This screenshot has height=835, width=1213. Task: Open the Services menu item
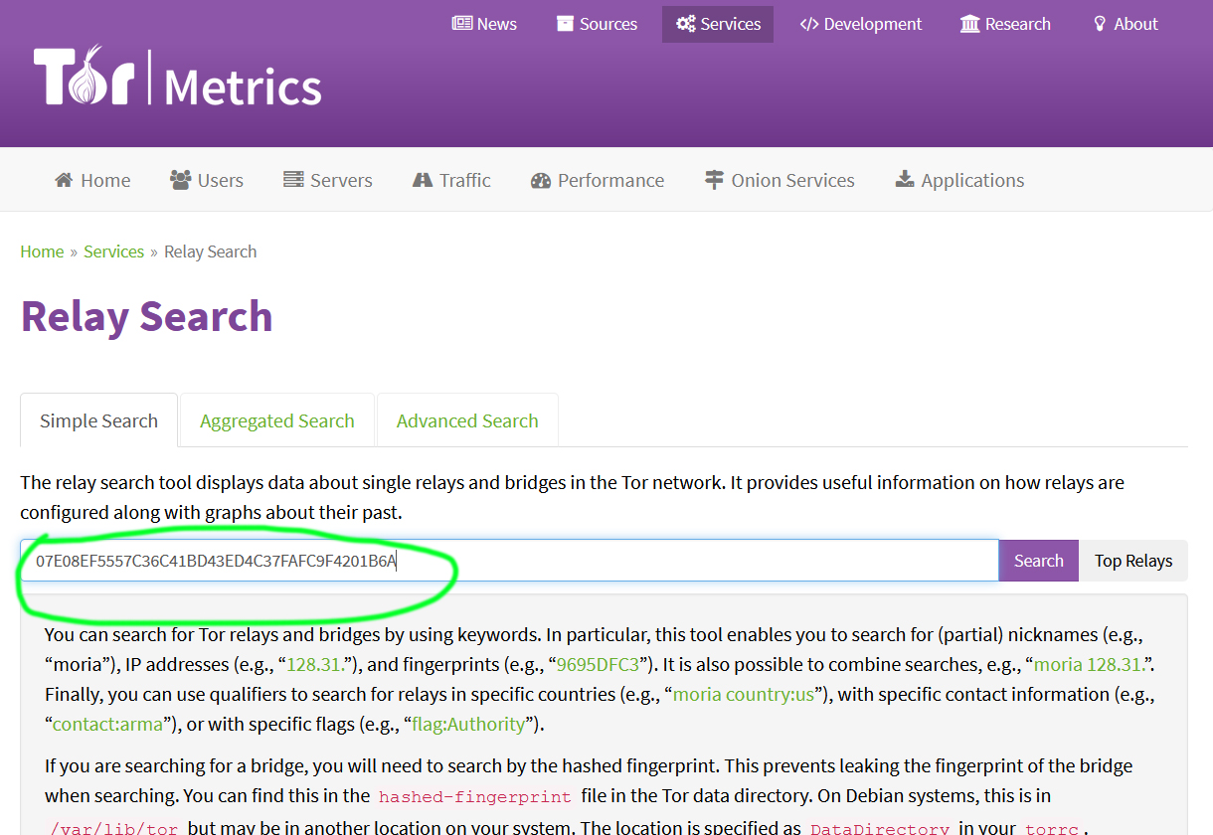point(718,24)
